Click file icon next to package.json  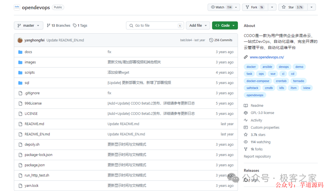pyautogui.click(x=20, y=165)
